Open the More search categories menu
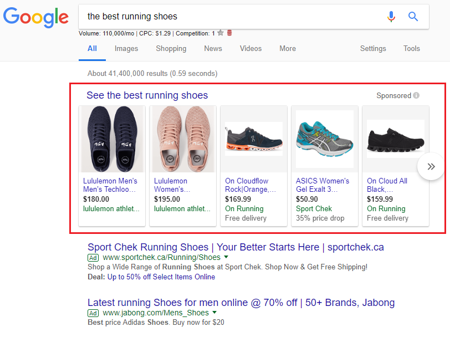The height and width of the screenshot is (337, 450). point(287,49)
